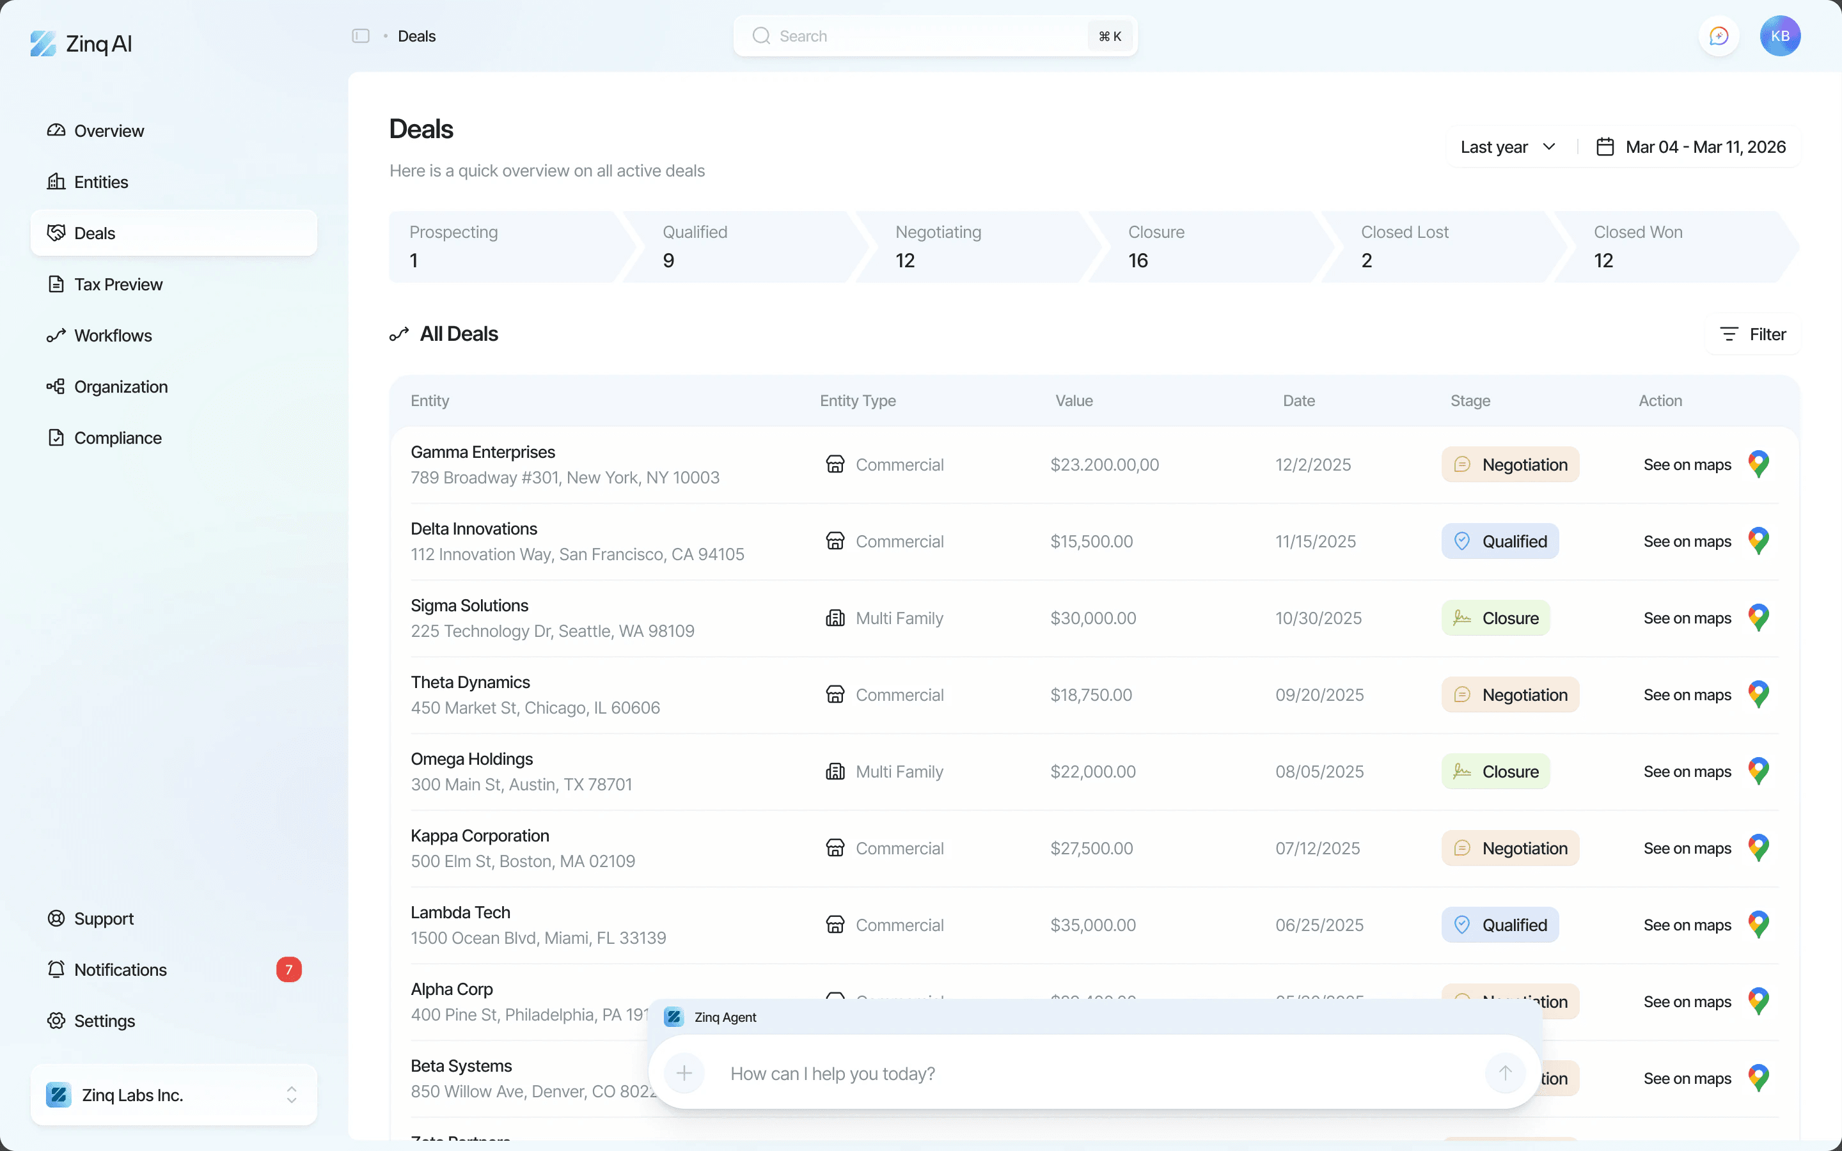Click Commercial store icon for Gamma Enterprises
Screen dimensions: 1842x1151
point(835,464)
